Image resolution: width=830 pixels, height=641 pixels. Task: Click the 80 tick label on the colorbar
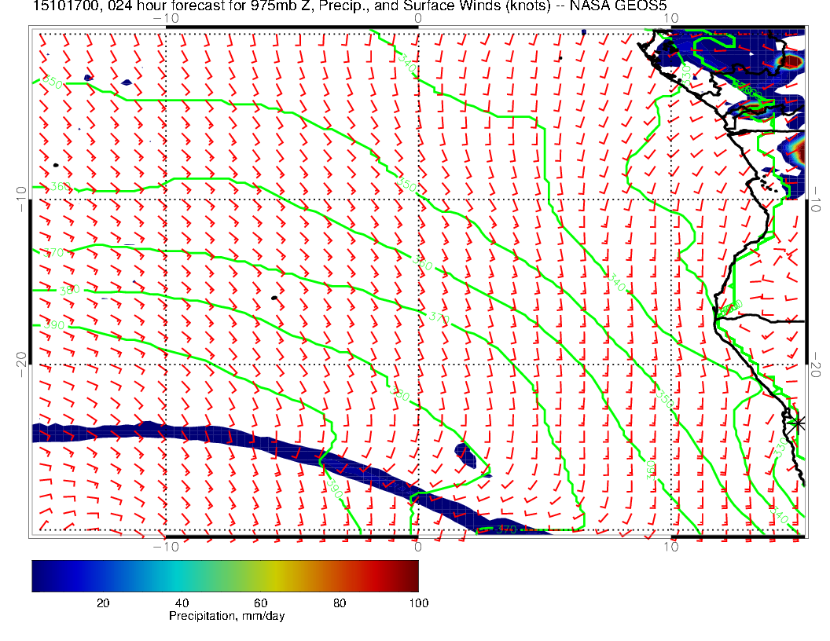pos(340,603)
